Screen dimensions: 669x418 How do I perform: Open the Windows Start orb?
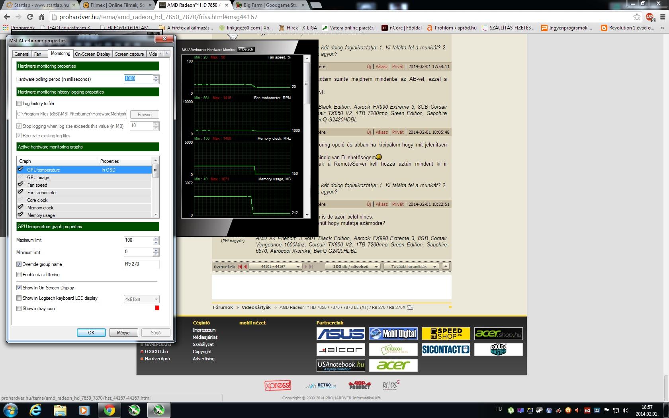click(x=10, y=410)
